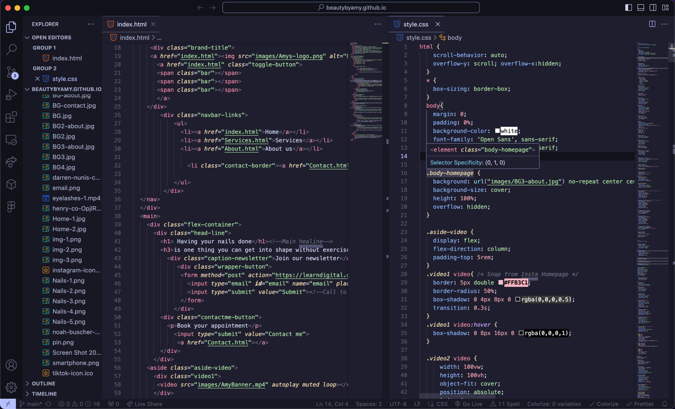The height and width of the screenshot is (409, 675).
Task: Click the Prettier status item
Action: (640, 404)
